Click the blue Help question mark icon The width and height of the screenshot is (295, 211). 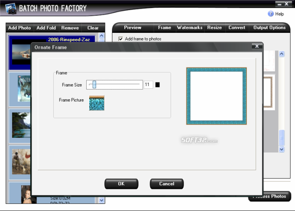(x=271, y=14)
